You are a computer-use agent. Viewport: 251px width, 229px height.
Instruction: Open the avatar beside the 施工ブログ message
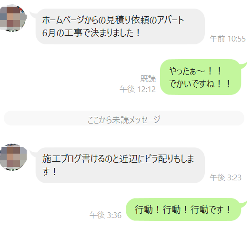click(13, 157)
